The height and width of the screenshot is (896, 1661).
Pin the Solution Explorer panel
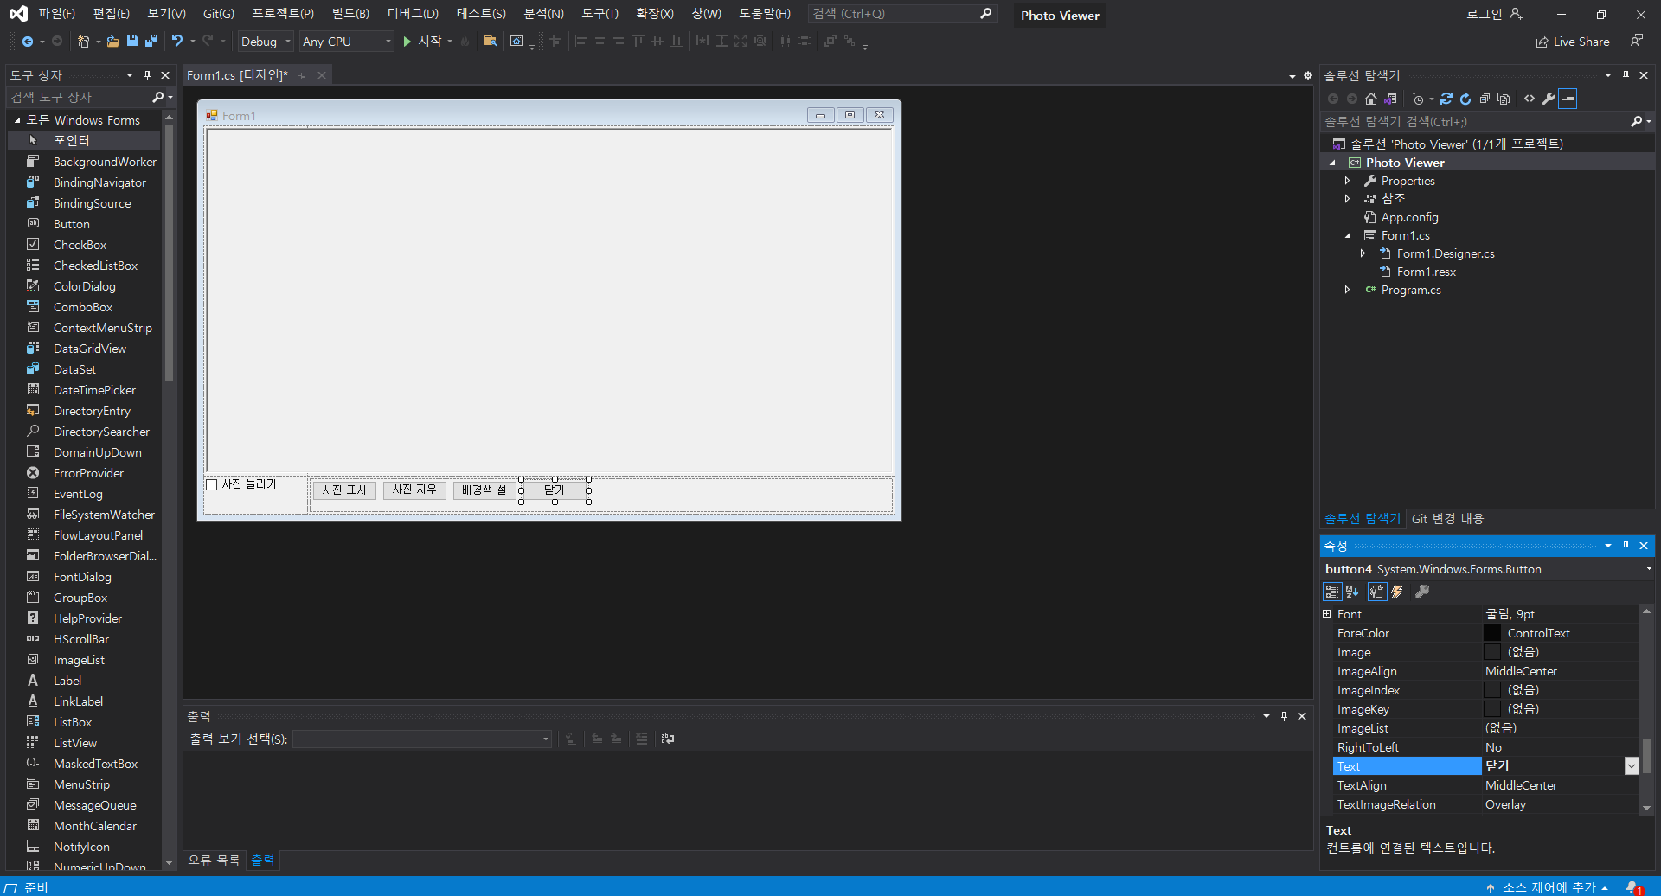tap(1626, 75)
